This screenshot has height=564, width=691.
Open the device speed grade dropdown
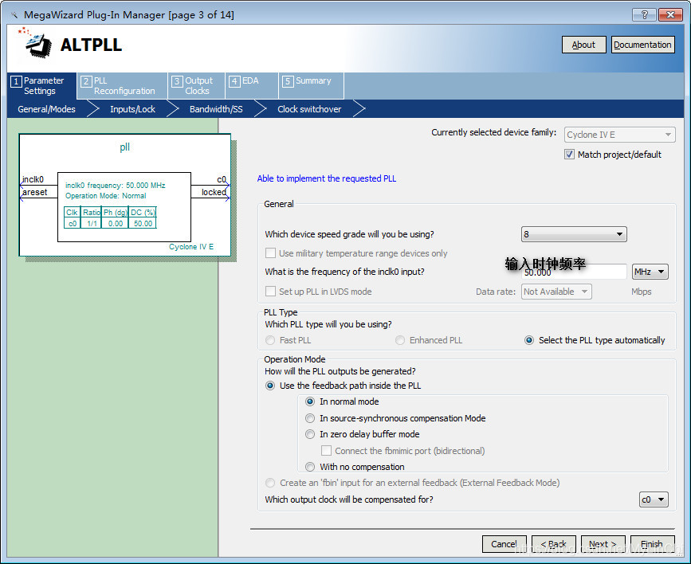[x=574, y=234]
